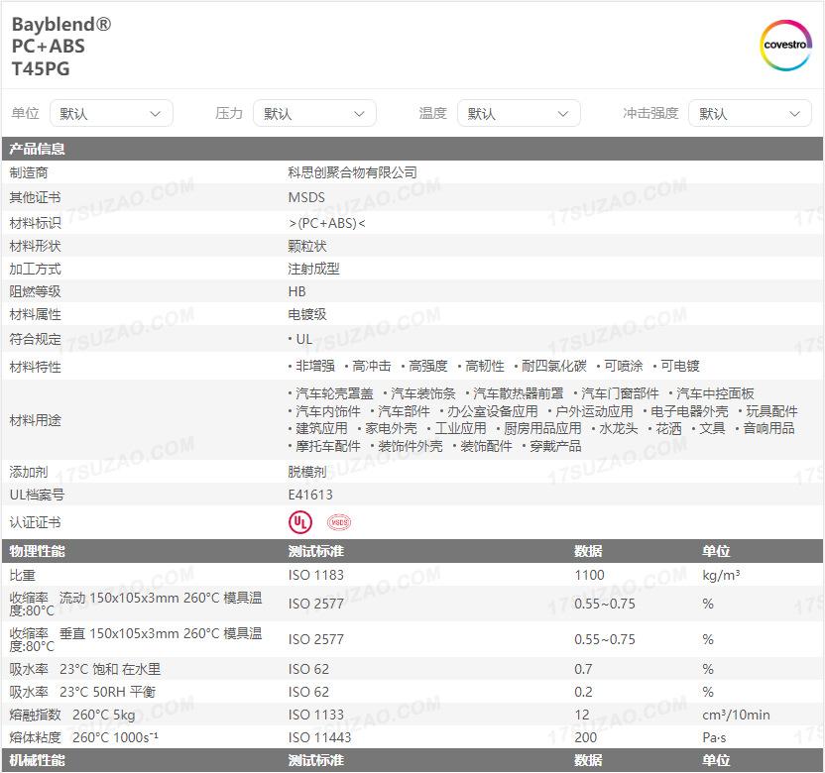Open the 单位 (unit) dropdown
825x773 pixels.
click(x=110, y=114)
